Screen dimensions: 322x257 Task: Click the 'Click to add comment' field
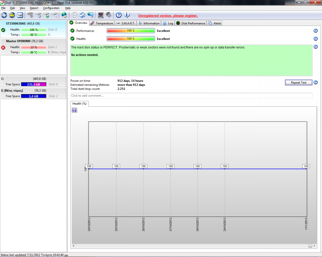coord(191,96)
